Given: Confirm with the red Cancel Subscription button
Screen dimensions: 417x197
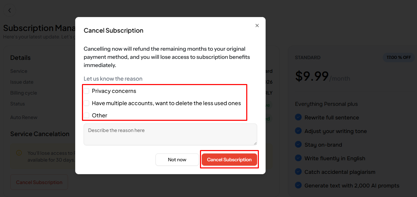Looking at the screenshot, I should coord(229,160).
